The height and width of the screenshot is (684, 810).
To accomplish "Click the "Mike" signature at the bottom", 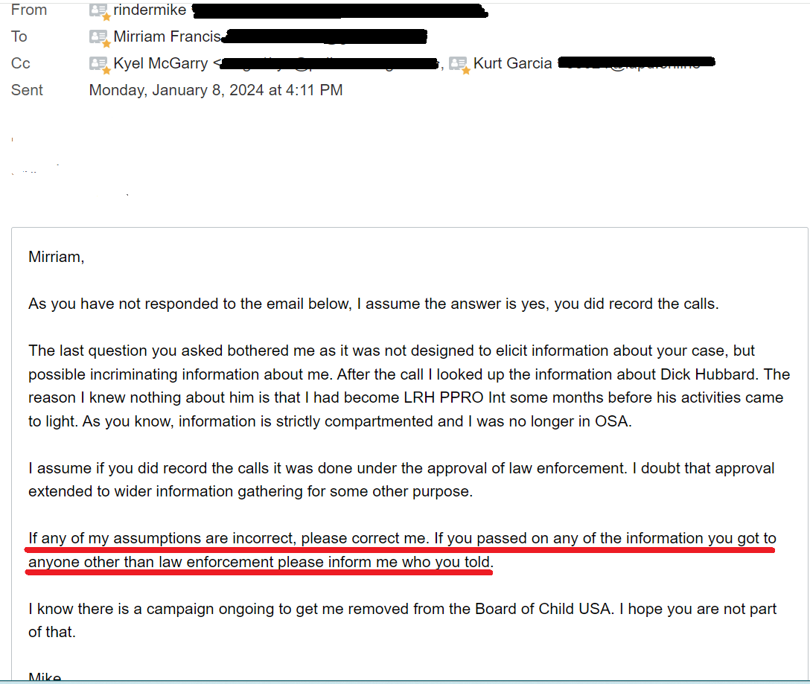I will (45, 677).
